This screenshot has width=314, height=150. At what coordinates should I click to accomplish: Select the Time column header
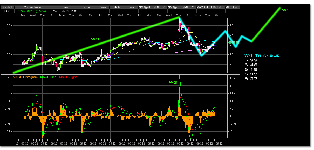[65, 7]
